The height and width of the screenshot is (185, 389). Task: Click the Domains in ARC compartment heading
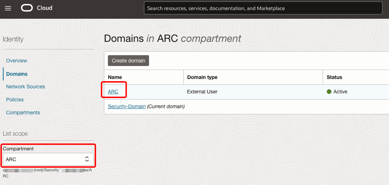172,39
